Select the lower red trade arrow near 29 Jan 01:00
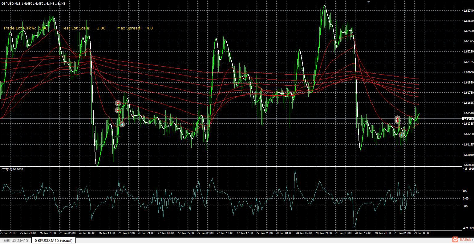 [x=398, y=121]
